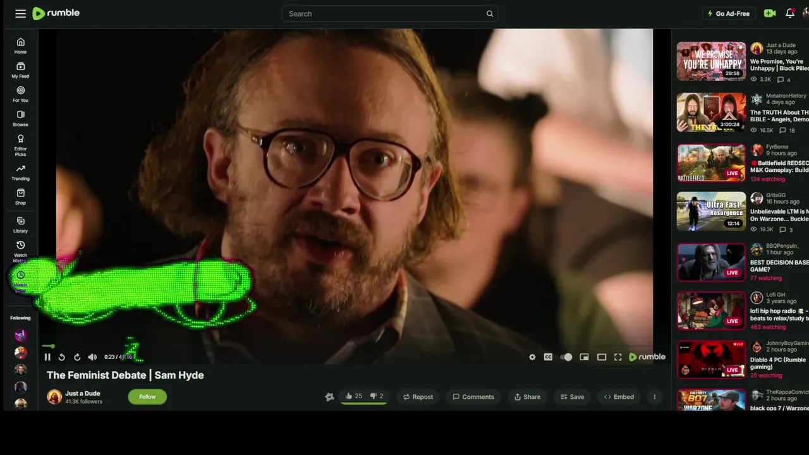Enable picture-in-picture mode
This screenshot has height=455, width=809.
pos(584,357)
